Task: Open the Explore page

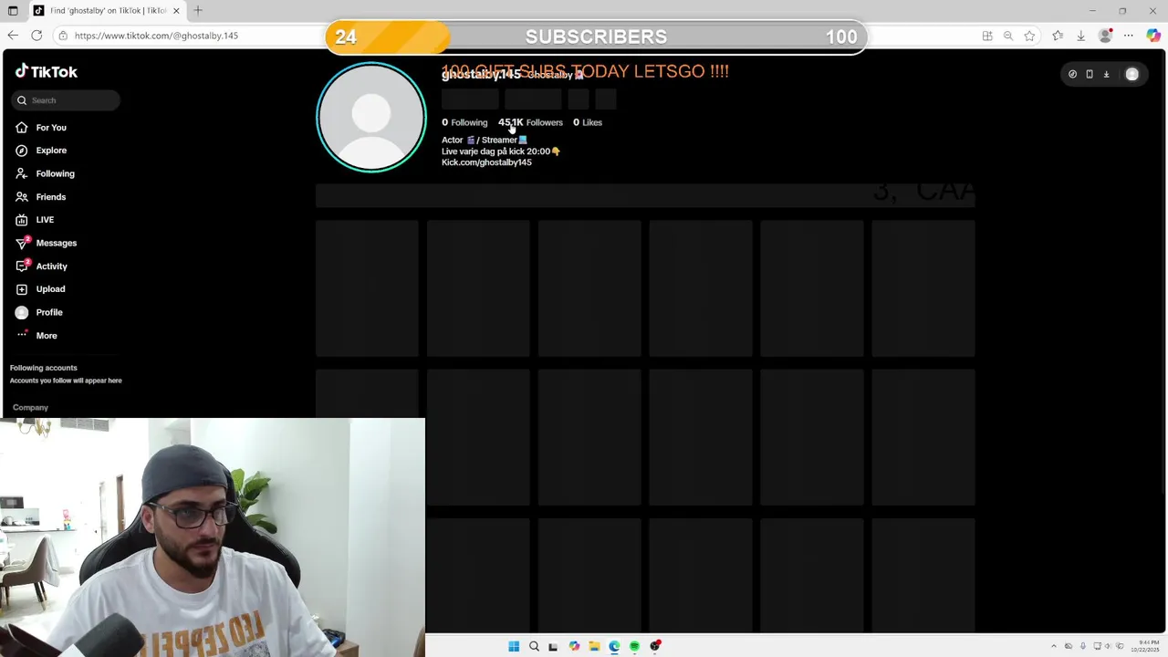Action: tap(51, 151)
